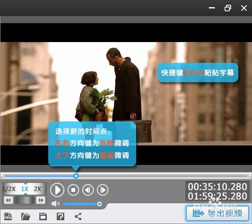The image size is (252, 224).
Task: Click the Stop button
Action: (x=73, y=190)
